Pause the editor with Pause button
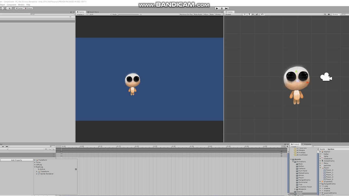Screen dimensions: 349x196 (222, 8)
